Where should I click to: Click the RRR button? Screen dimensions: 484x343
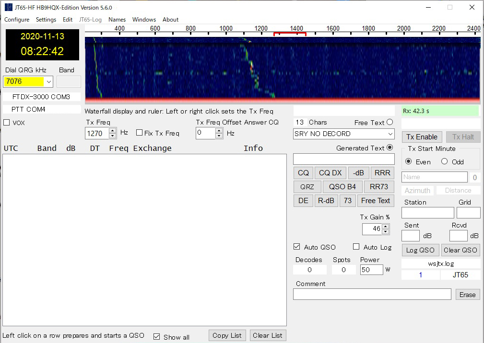382,173
